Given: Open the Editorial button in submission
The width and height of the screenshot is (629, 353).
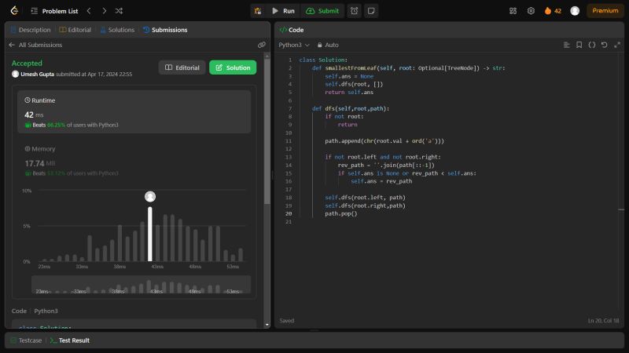Looking at the screenshot, I should (182, 67).
